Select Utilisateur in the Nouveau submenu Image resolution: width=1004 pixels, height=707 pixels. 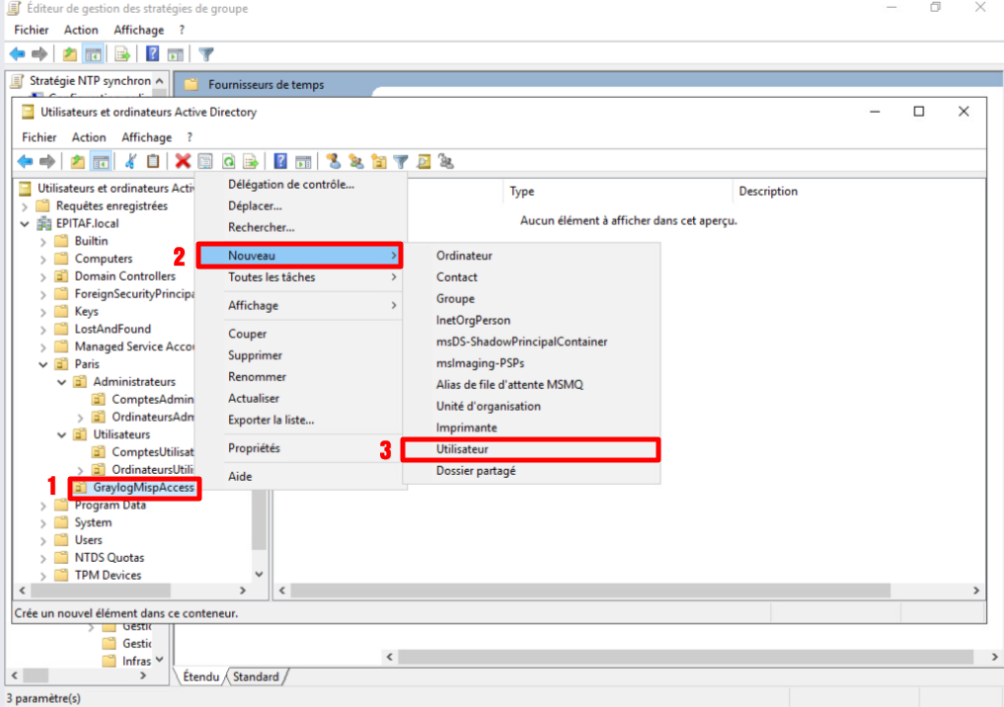click(462, 449)
